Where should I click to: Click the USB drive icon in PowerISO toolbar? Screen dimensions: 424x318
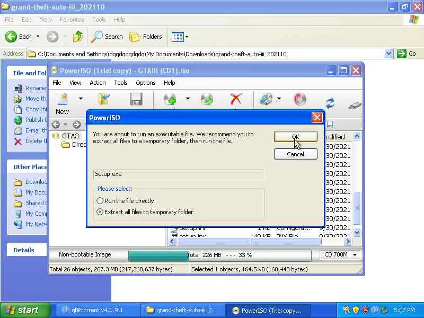point(355,105)
